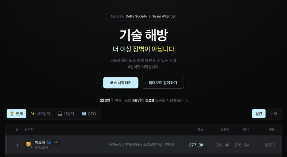Click the 오늘 column header
The width and height of the screenshot is (287, 157).
(200, 129)
